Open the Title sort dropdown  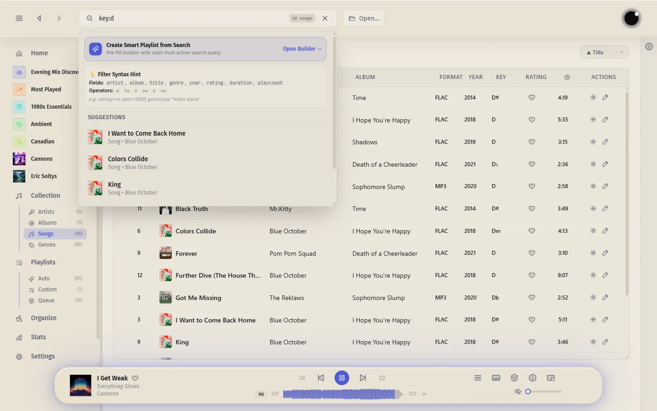tap(605, 53)
